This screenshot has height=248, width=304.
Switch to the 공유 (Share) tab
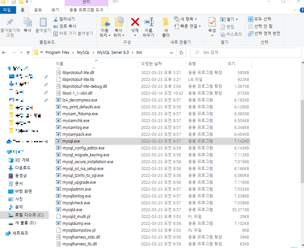point(38,10)
